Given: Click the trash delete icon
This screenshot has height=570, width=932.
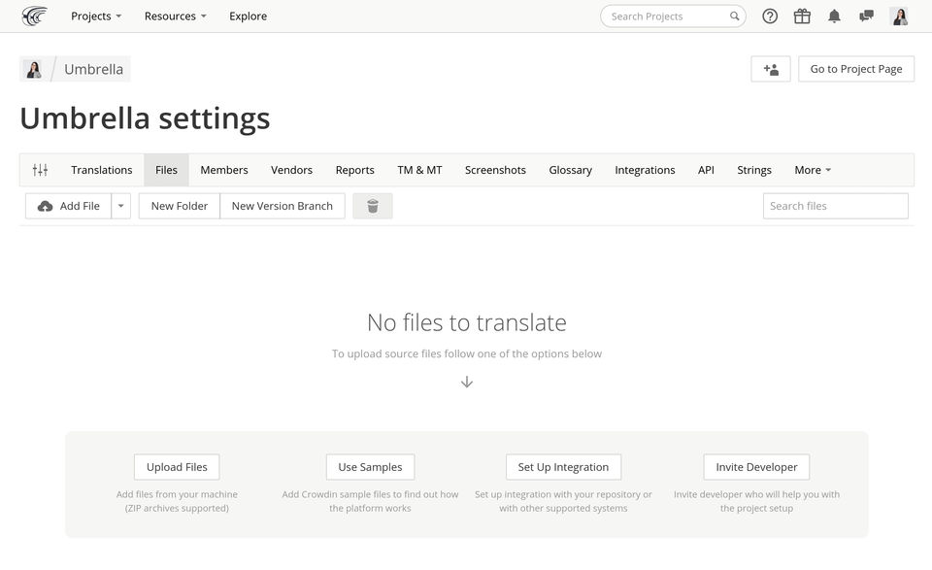Looking at the screenshot, I should [373, 206].
